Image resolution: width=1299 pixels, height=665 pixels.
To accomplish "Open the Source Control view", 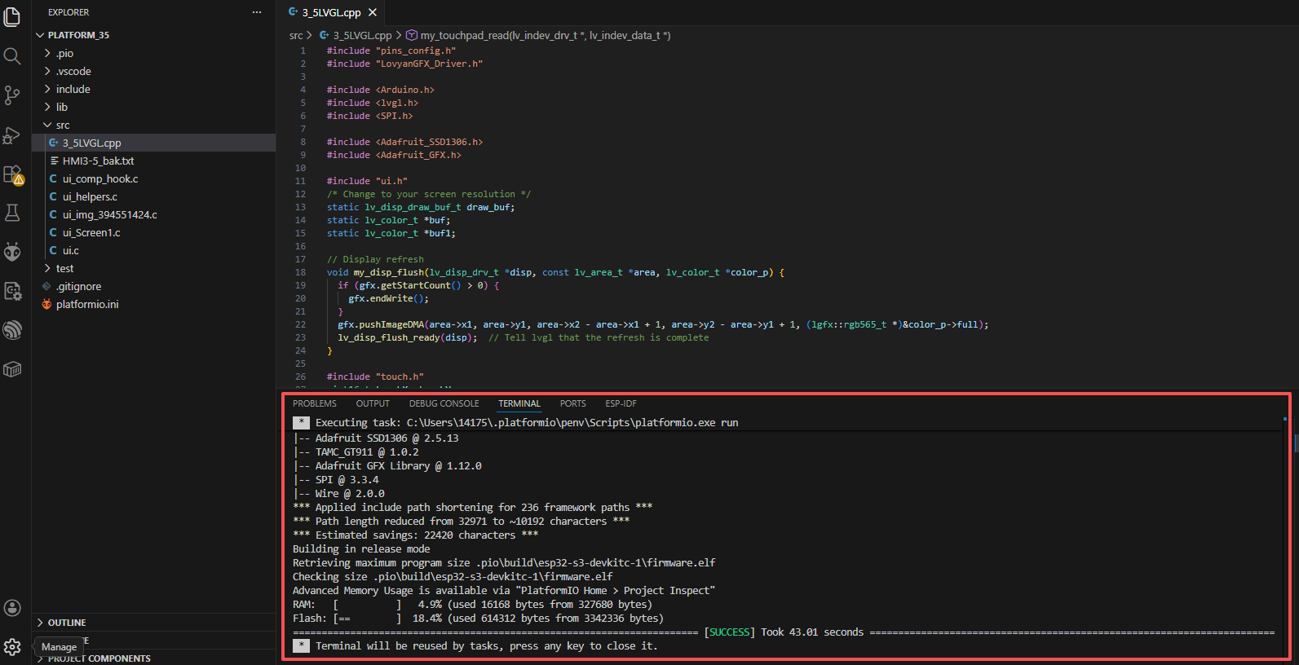I will (12, 95).
